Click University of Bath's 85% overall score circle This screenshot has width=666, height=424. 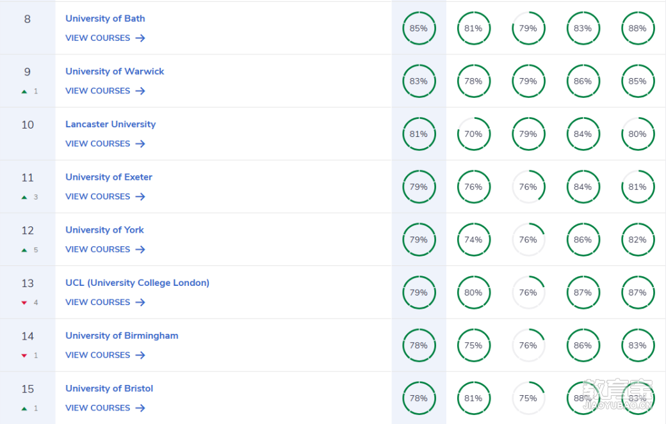coord(419,28)
